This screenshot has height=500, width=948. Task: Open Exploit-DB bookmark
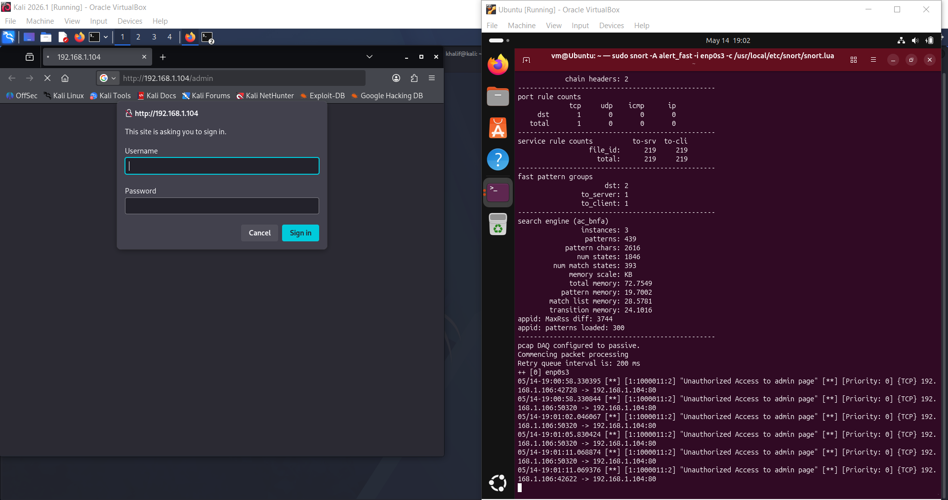(x=323, y=96)
